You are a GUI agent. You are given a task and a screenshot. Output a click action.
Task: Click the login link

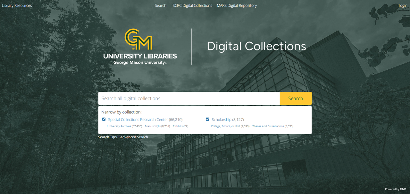click(403, 5)
